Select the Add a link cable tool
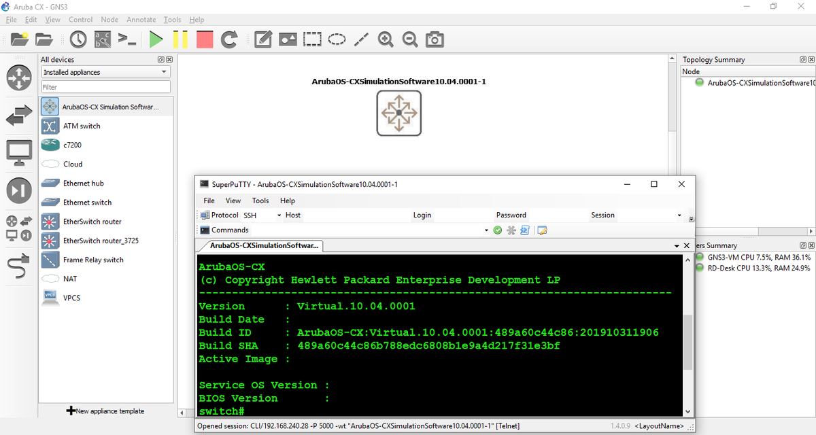This screenshot has width=816, height=435. pyautogui.click(x=19, y=266)
